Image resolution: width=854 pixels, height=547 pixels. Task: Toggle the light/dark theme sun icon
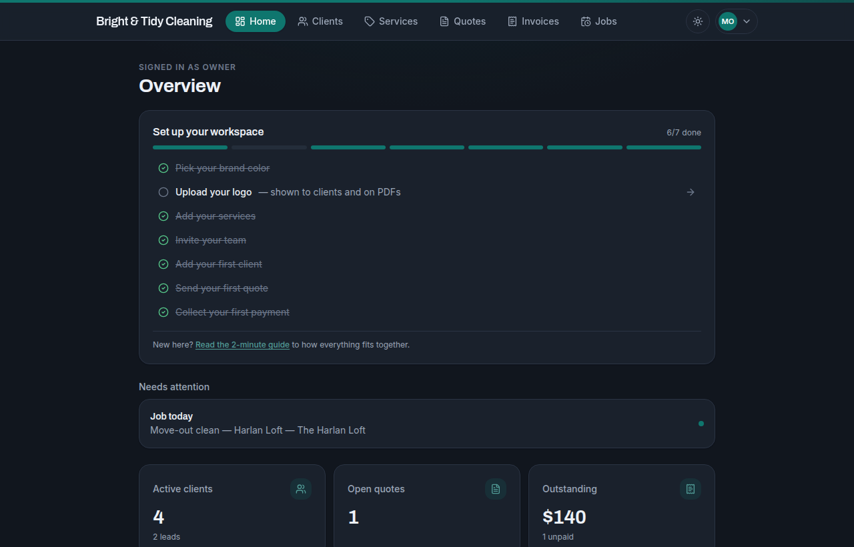point(698,21)
